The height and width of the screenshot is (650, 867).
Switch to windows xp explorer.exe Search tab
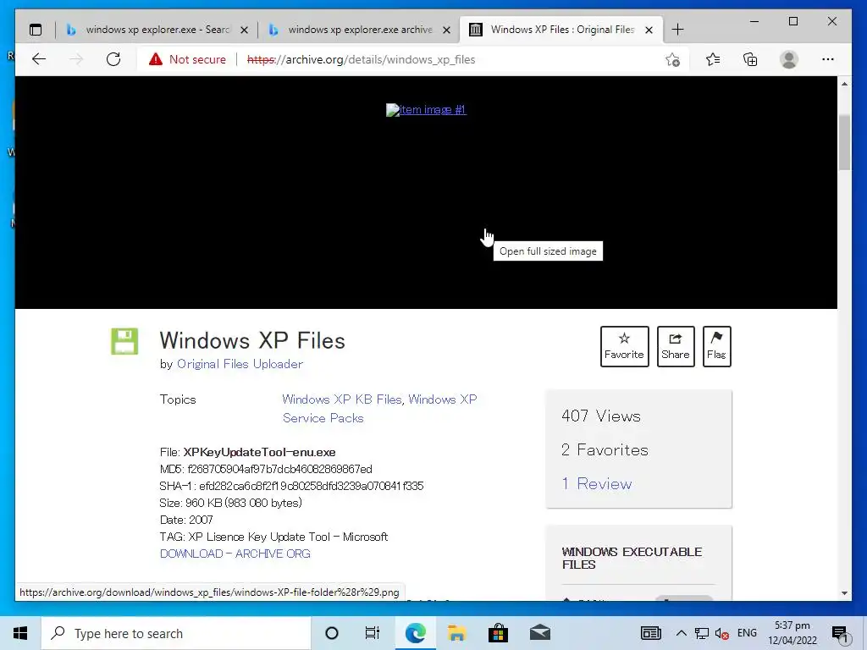pyautogui.click(x=157, y=30)
